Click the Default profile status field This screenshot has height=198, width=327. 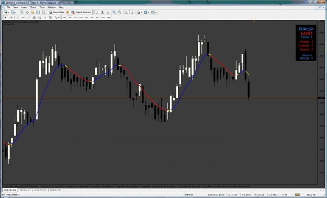click(189, 195)
